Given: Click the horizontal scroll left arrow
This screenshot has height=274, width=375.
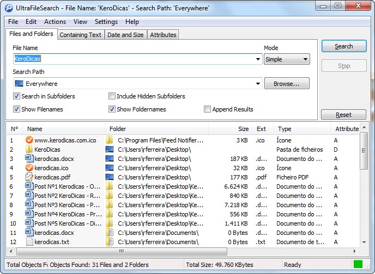Looking at the screenshot, I should pyautogui.click(x=11, y=251).
